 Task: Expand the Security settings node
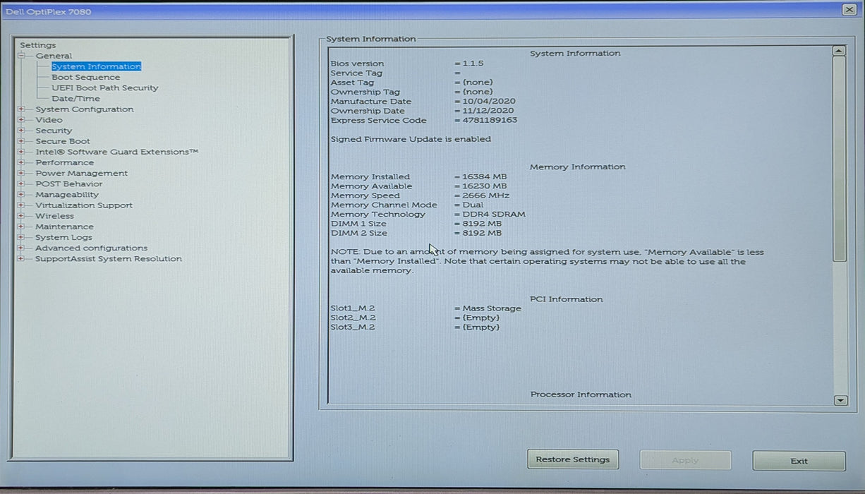coord(21,131)
